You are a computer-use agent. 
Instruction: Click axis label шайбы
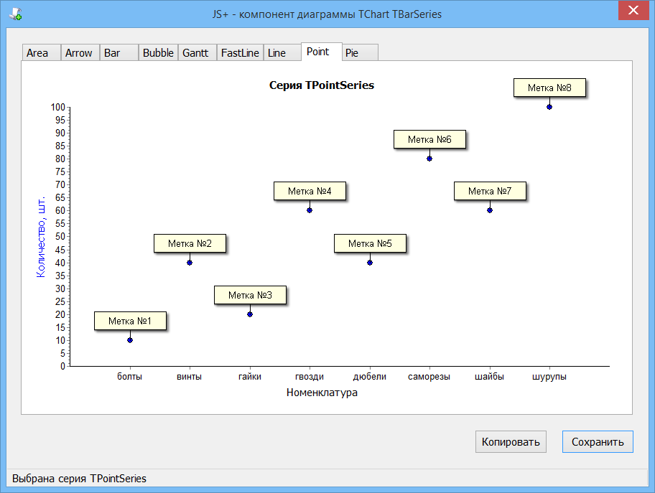490,377
